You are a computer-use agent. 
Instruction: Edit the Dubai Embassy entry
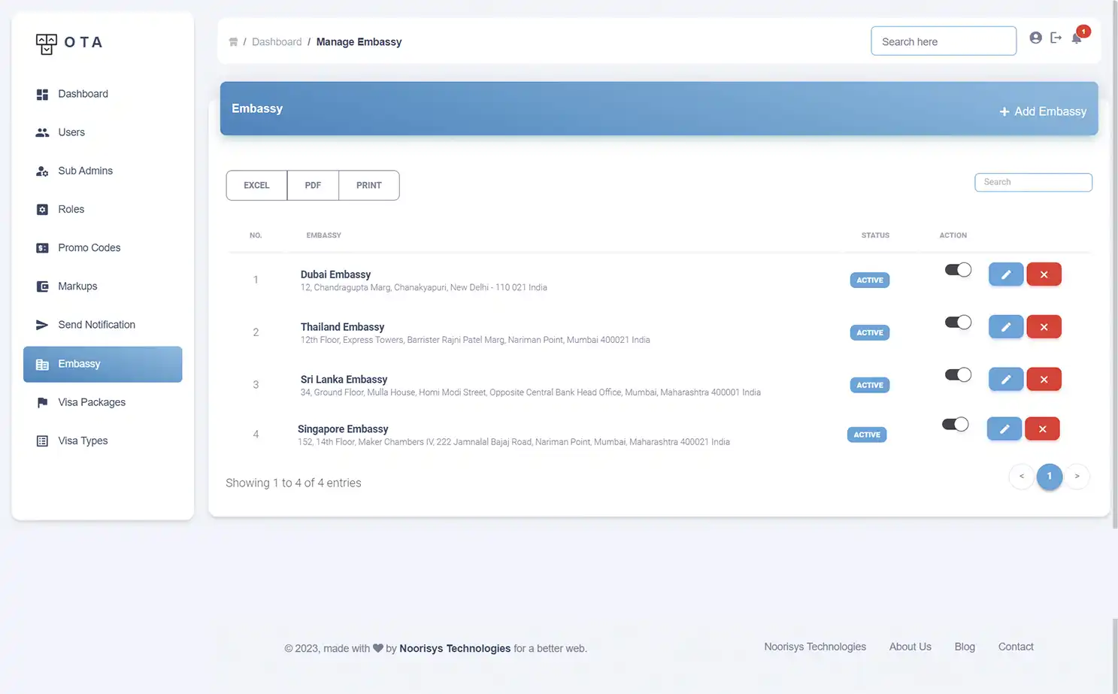[x=1005, y=274]
